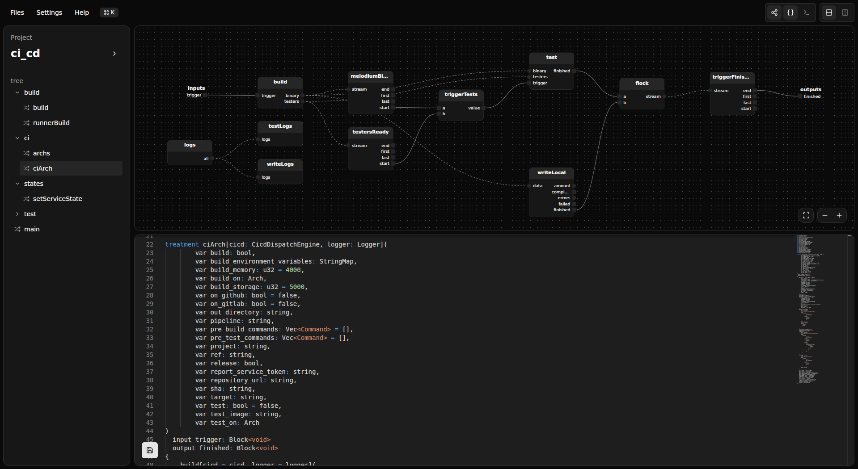Expand the test folder in tree

pos(17,214)
